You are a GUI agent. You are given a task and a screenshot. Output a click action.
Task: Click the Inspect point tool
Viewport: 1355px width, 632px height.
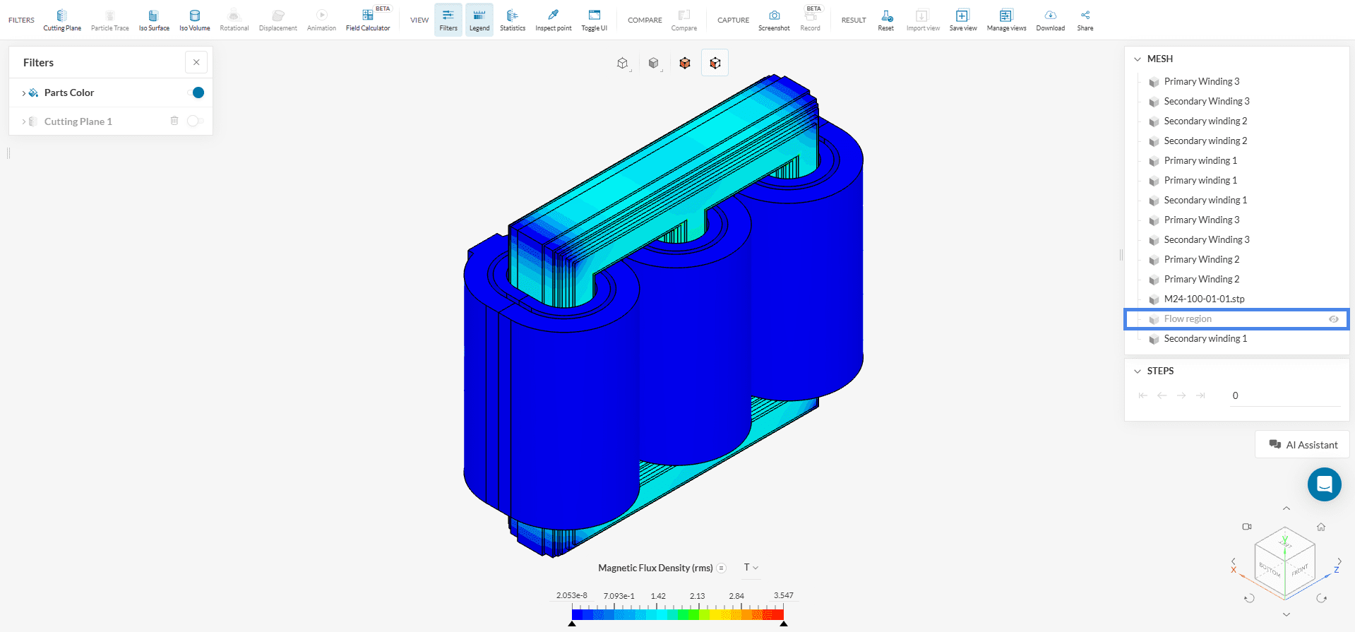click(553, 20)
